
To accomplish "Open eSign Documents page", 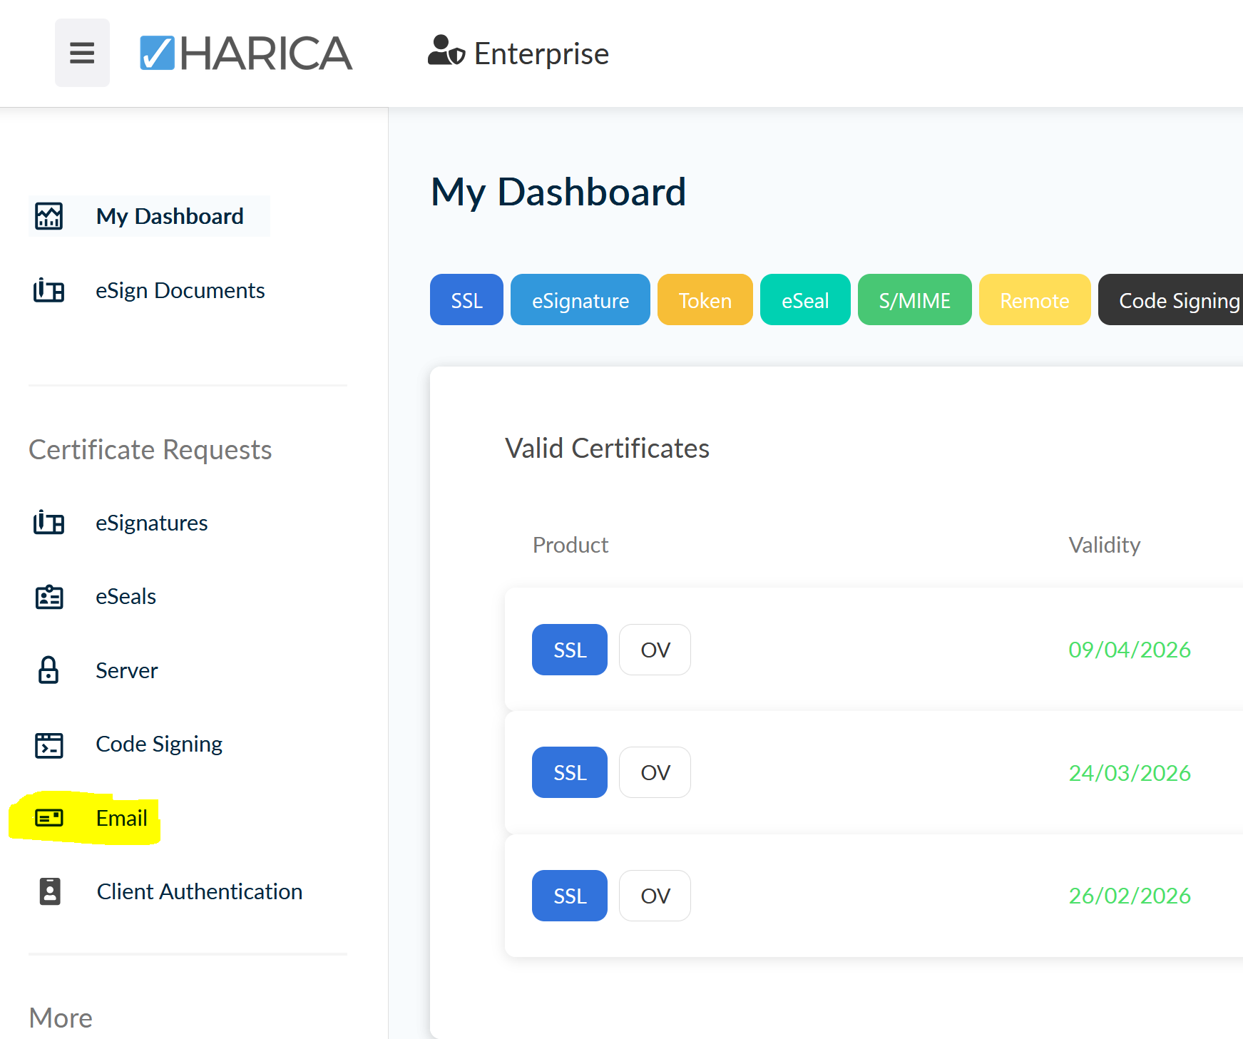I will [180, 290].
